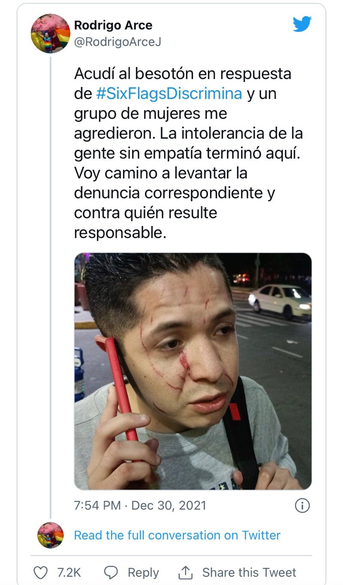343x585 pixels.
Task: Open the tweet info circle icon
Action: [302, 505]
